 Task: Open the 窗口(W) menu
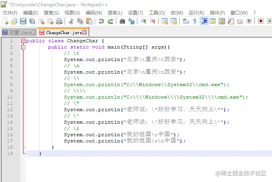coord(239,13)
